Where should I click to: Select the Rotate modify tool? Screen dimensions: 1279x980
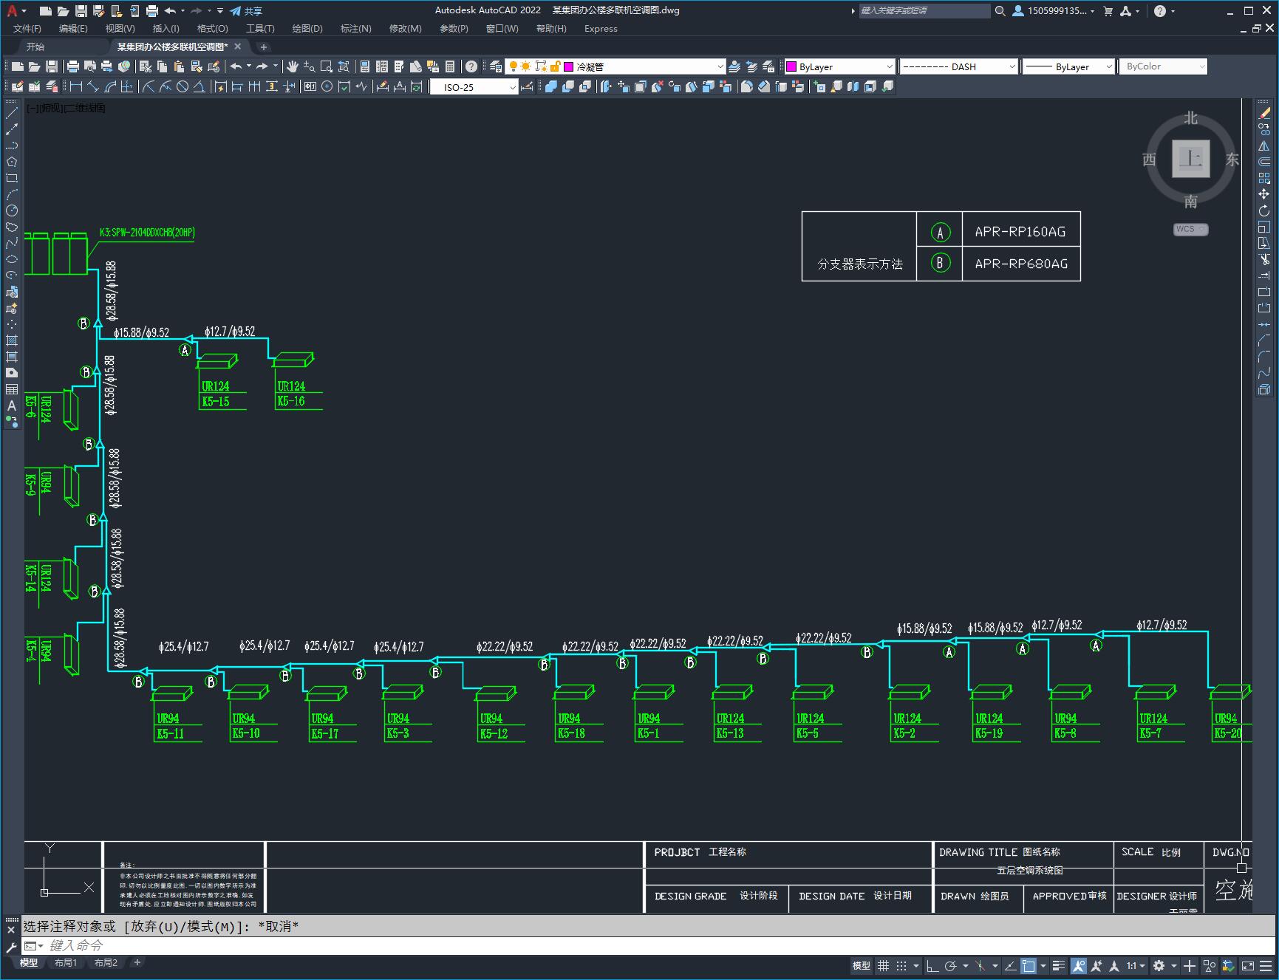(1264, 210)
